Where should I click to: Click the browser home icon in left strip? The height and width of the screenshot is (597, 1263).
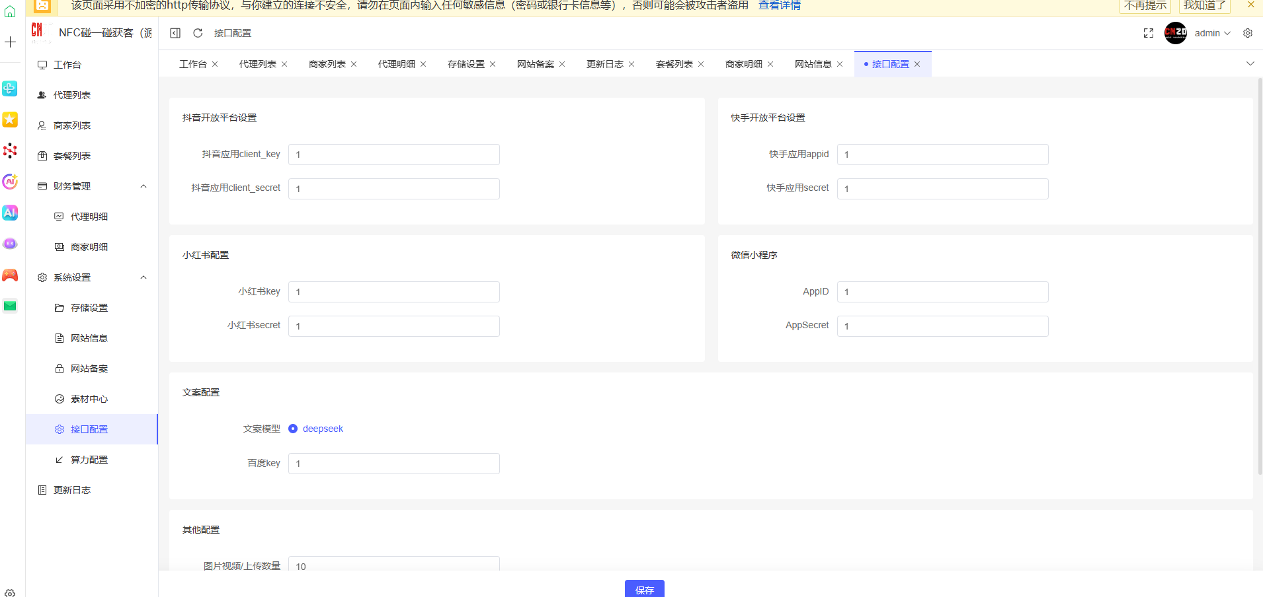(10, 11)
